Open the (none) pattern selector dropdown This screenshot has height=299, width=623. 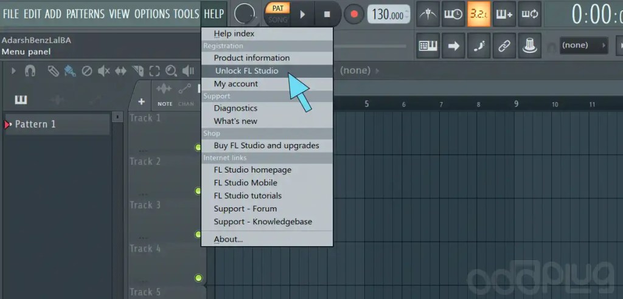pyautogui.click(x=583, y=45)
